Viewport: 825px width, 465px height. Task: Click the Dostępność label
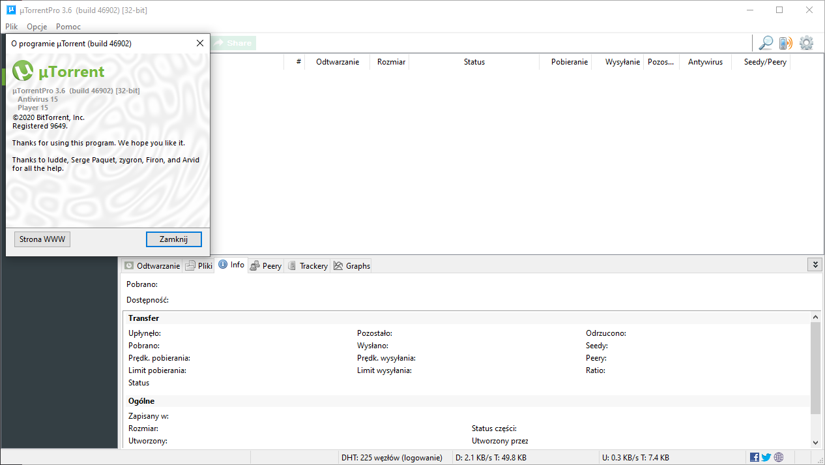148,300
